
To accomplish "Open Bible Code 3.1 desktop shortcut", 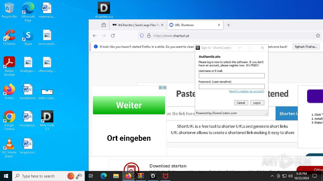I will point(47,121).
